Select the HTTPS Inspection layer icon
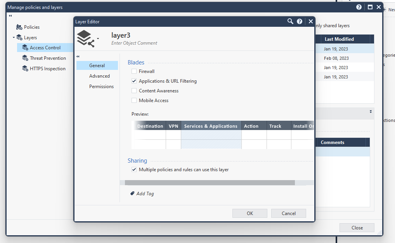This screenshot has height=243, width=395. (25, 69)
